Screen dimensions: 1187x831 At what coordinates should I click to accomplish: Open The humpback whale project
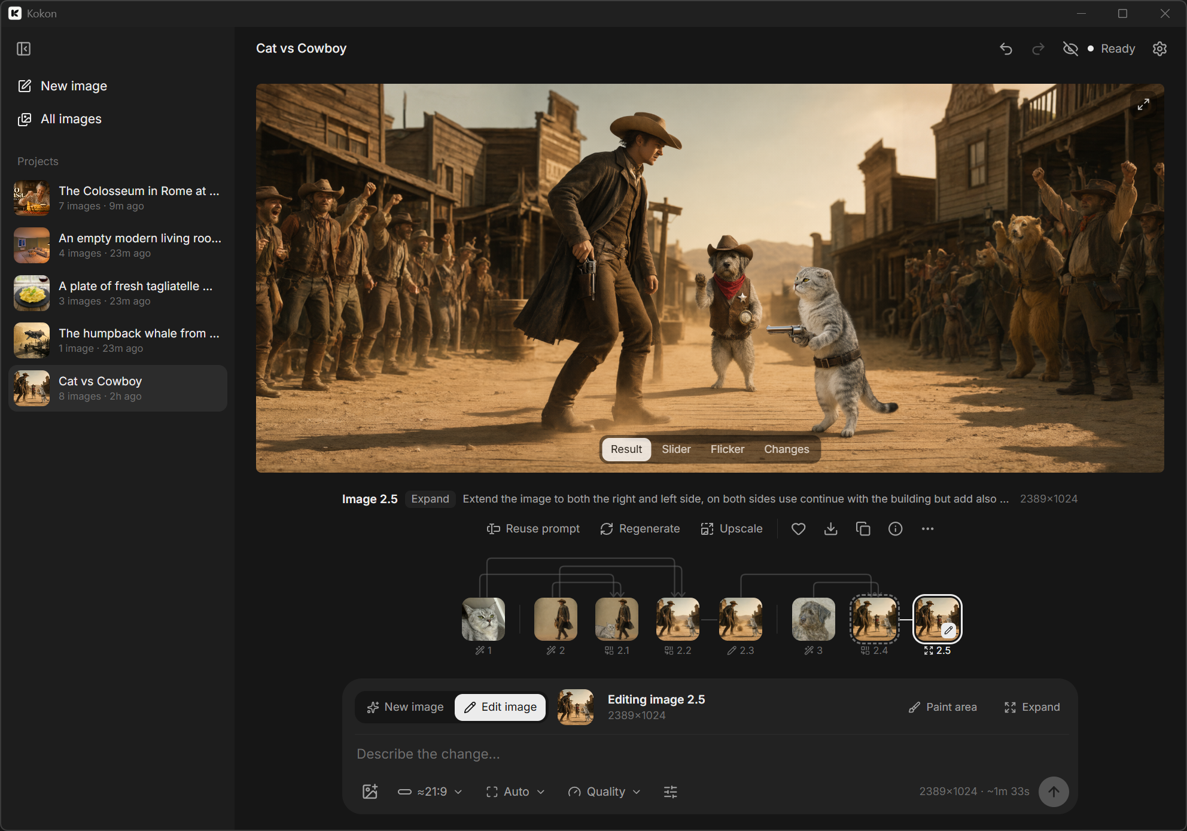coord(118,340)
